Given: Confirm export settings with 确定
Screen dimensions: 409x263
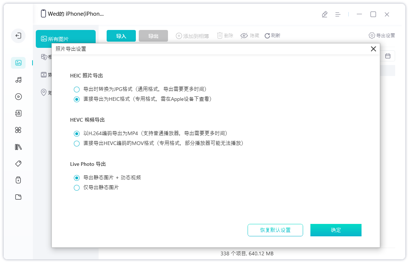Looking at the screenshot, I should tap(336, 230).
